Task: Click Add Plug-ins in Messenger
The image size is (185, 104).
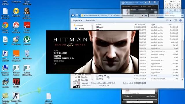Action: (151, 96)
